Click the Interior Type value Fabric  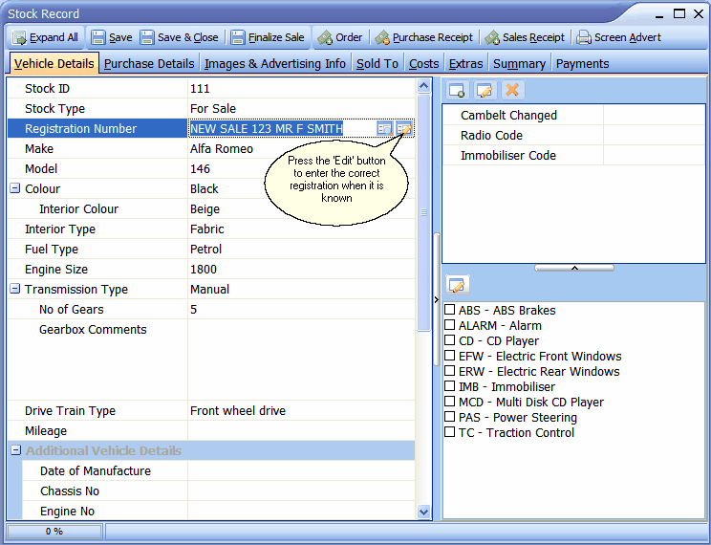pos(207,229)
